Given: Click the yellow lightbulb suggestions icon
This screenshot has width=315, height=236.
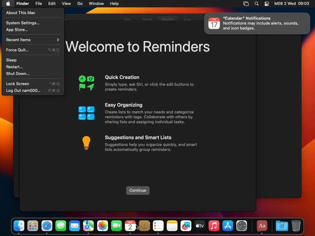Looking at the screenshot, I should pyautogui.click(x=86, y=143).
